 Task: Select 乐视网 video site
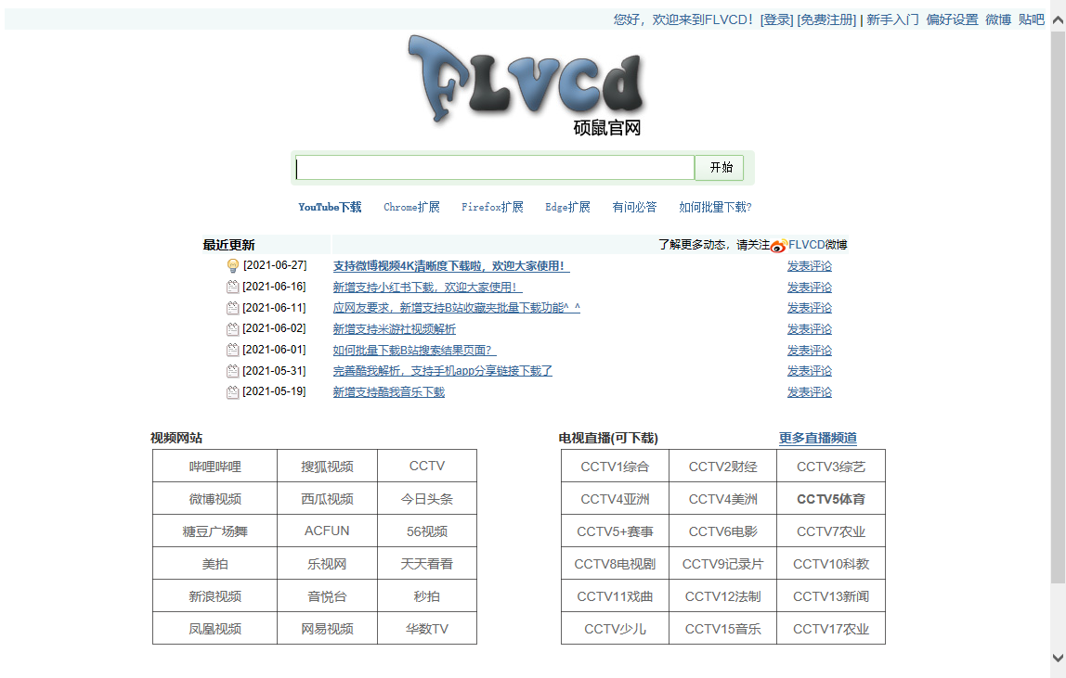[x=327, y=564]
